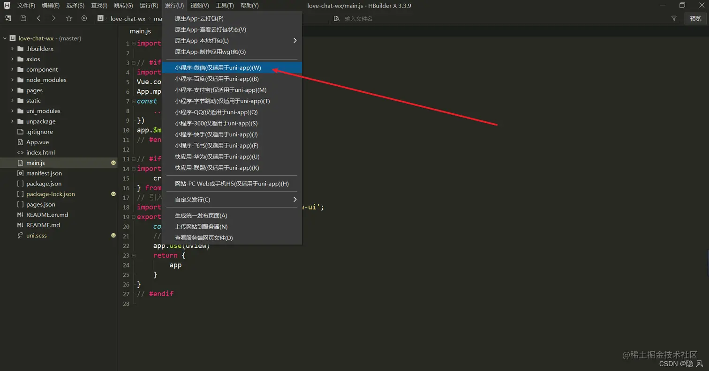Click the editor vertical scrollbar marker

(708, 262)
